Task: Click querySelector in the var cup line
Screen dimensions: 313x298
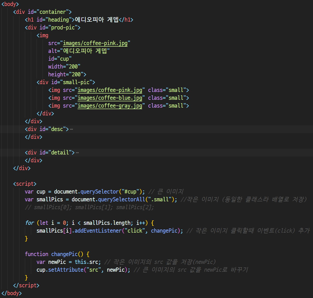Action: (x=100, y=192)
